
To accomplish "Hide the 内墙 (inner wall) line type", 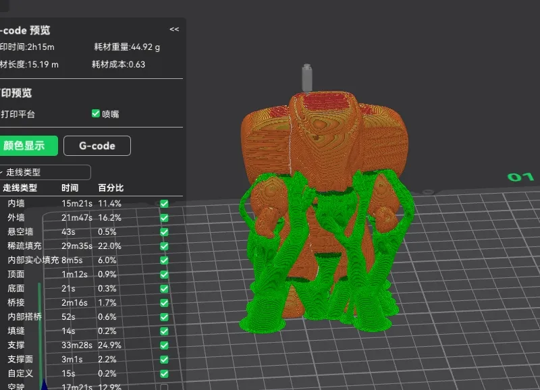I will pos(164,203).
